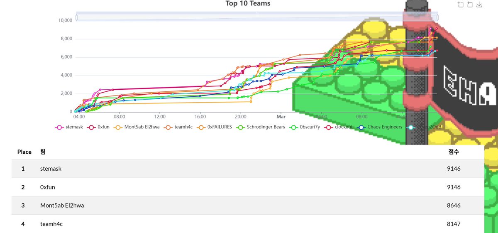Grab the left handle of data zoom slider
Image resolution: width=498 pixels, height=233 pixels.
[x=76, y=17]
